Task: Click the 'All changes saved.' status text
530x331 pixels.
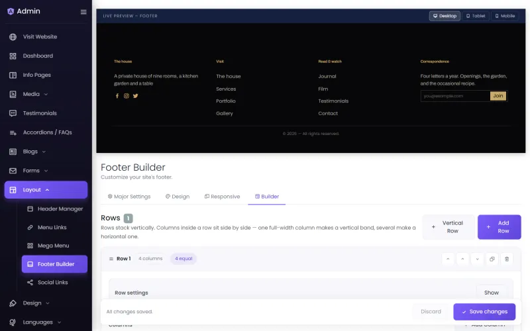Action: tap(129, 312)
